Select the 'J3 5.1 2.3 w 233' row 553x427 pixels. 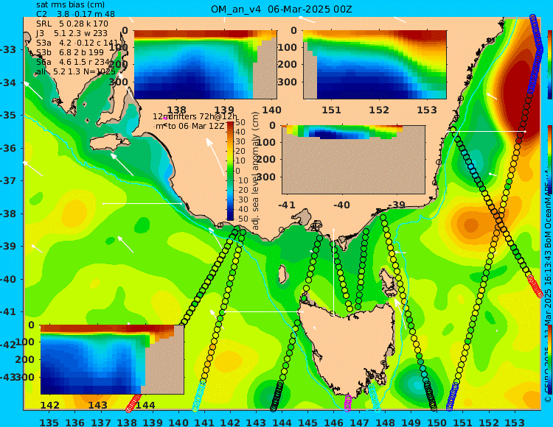pyautogui.click(x=72, y=33)
